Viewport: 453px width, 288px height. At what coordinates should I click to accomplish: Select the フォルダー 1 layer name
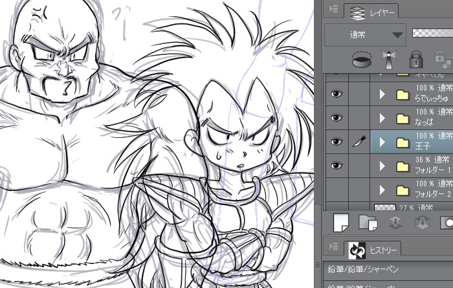(432, 170)
